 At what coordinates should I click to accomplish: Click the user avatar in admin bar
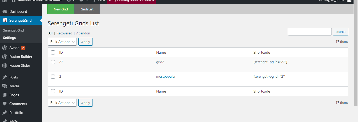click(349, 1)
